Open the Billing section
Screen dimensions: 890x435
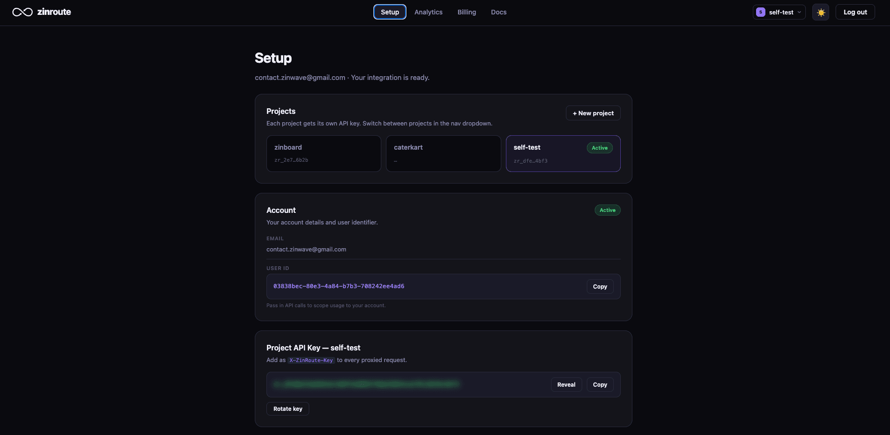pyautogui.click(x=466, y=12)
